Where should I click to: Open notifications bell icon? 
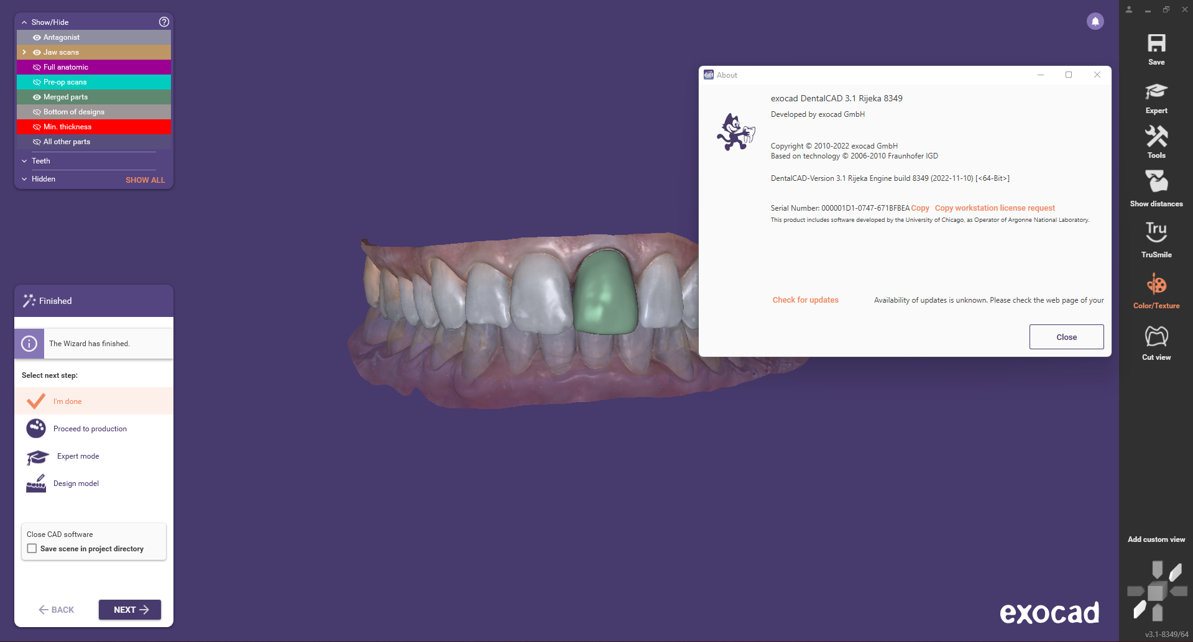tap(1095, 21)
